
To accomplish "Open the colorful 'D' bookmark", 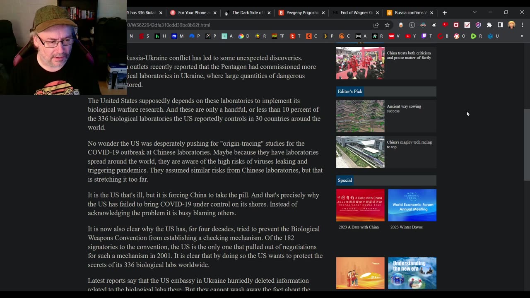I will pos(244,36).
